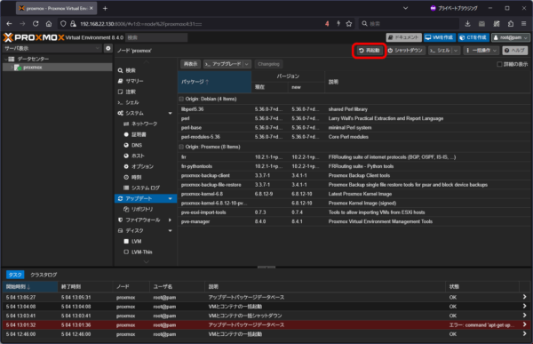The height and width of the screenshot is (344, 533).
Task: Open a new browser tab
Action: (x=105, y=9)
